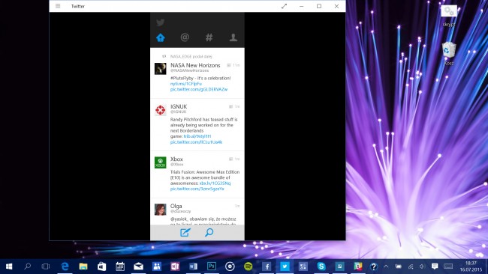
Task: Open taskbar search magnifier
Action: [x=27, y=267]
